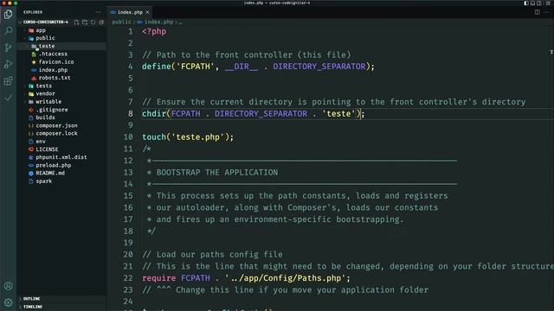
Task: Collapse the CURSO-CODEIGNITER-4 root section
Action: (x=46, y=22)
